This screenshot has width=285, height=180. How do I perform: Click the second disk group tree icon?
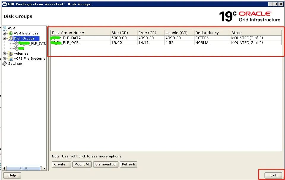pos(16,48)
